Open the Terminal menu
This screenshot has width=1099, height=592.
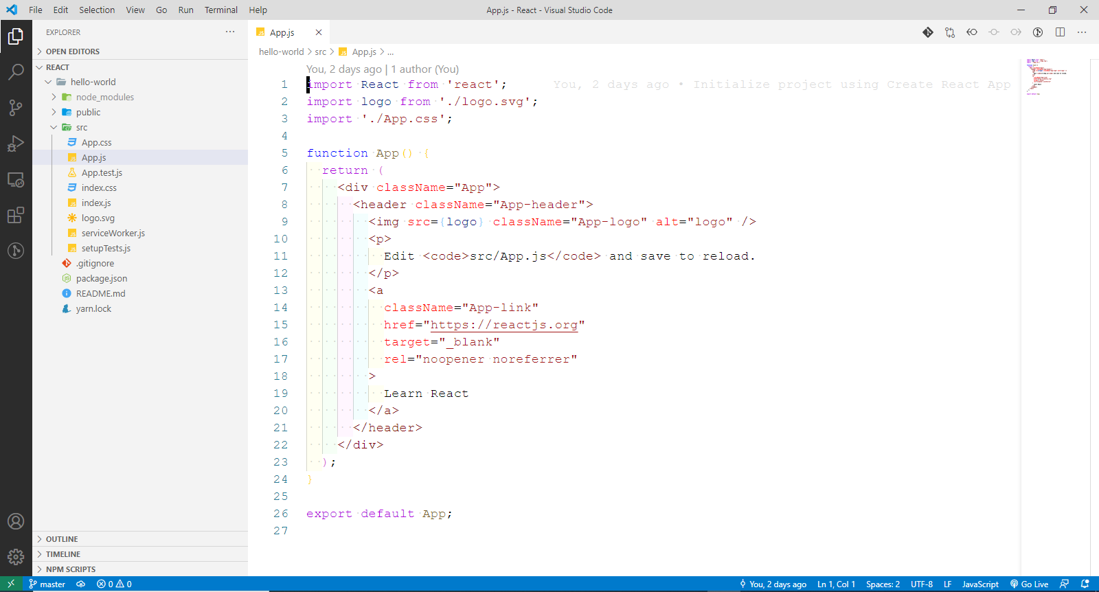pos(221,10)
